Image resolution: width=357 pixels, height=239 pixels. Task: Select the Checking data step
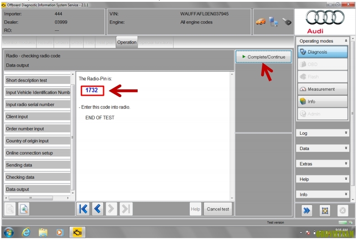tap(37, 177)
